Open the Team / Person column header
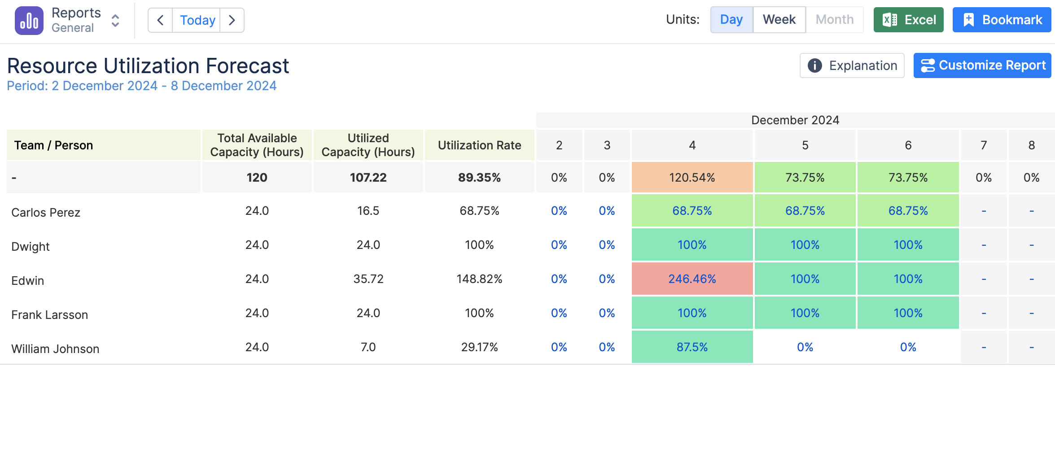The image size is (1055, 471). pyautogui.click(x=53, y=145)
